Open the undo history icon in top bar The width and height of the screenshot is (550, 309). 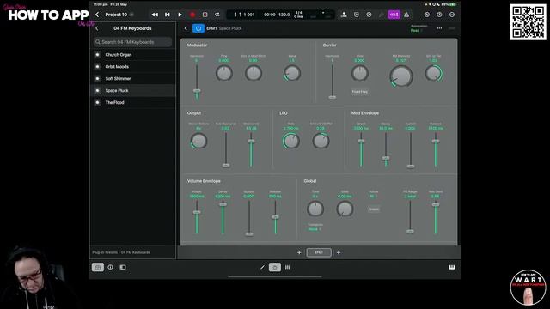point(427,15)
